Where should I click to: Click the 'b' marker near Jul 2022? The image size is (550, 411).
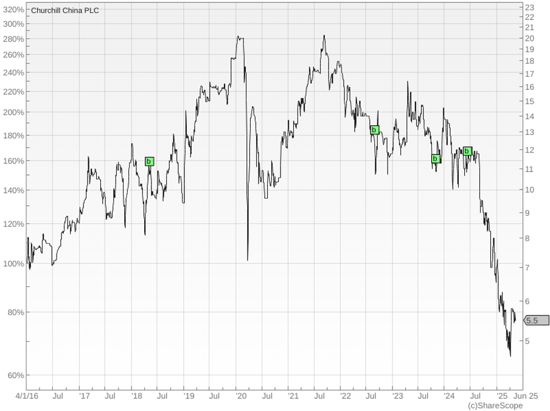(374, 130)
